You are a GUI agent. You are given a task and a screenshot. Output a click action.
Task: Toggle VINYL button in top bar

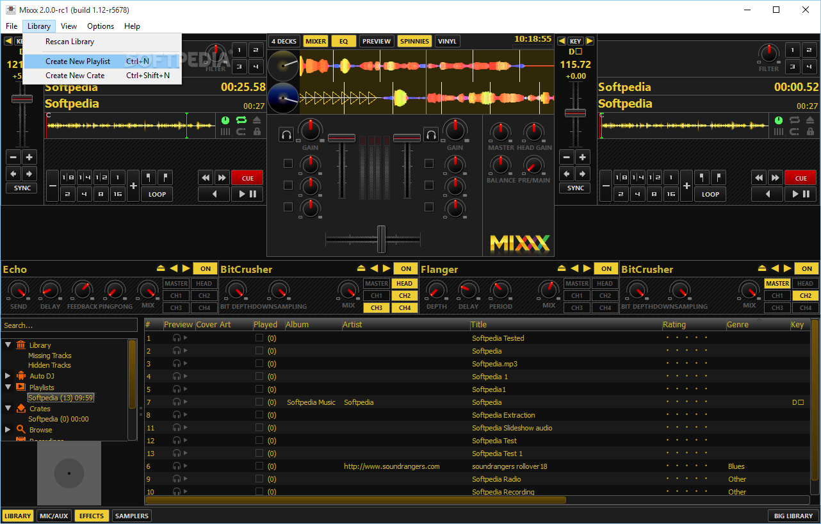coord(447,41)
